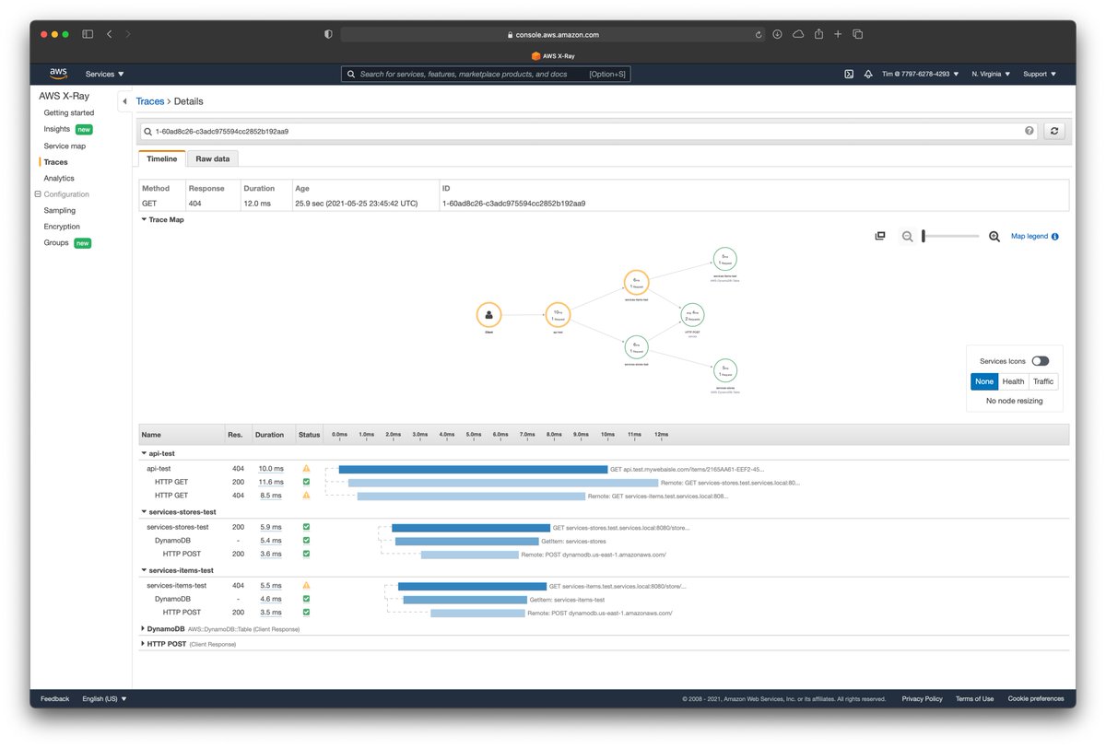
Task: Click the refresh trace button
Action: tap(1055, 132)
